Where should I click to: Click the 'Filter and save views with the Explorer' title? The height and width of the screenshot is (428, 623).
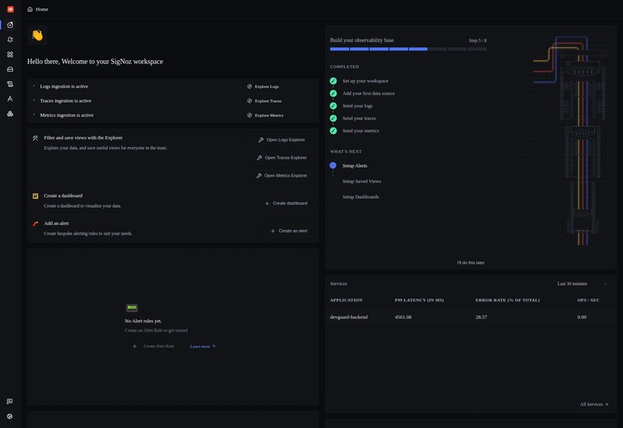click(83, 138)
